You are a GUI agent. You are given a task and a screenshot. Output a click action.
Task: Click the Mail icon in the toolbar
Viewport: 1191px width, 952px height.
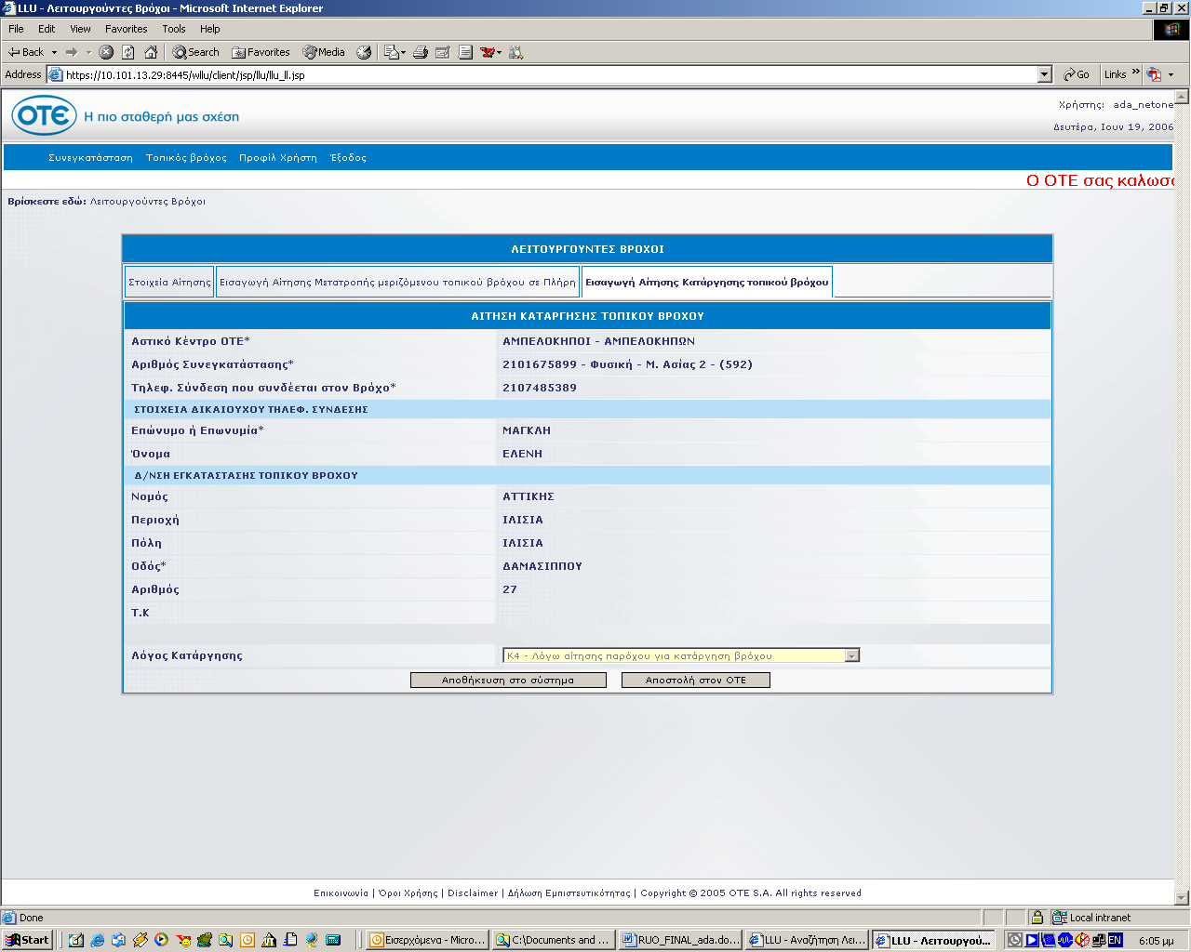click(391, 52)
